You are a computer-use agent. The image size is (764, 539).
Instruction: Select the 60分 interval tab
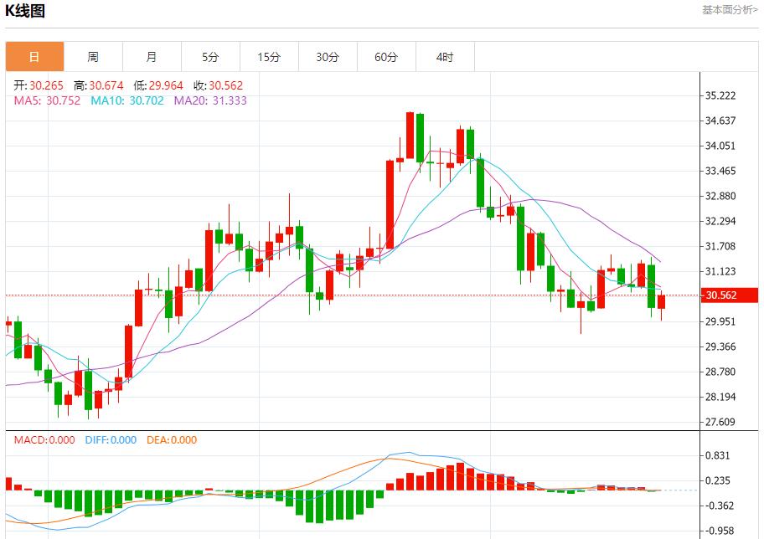[386, 57]
